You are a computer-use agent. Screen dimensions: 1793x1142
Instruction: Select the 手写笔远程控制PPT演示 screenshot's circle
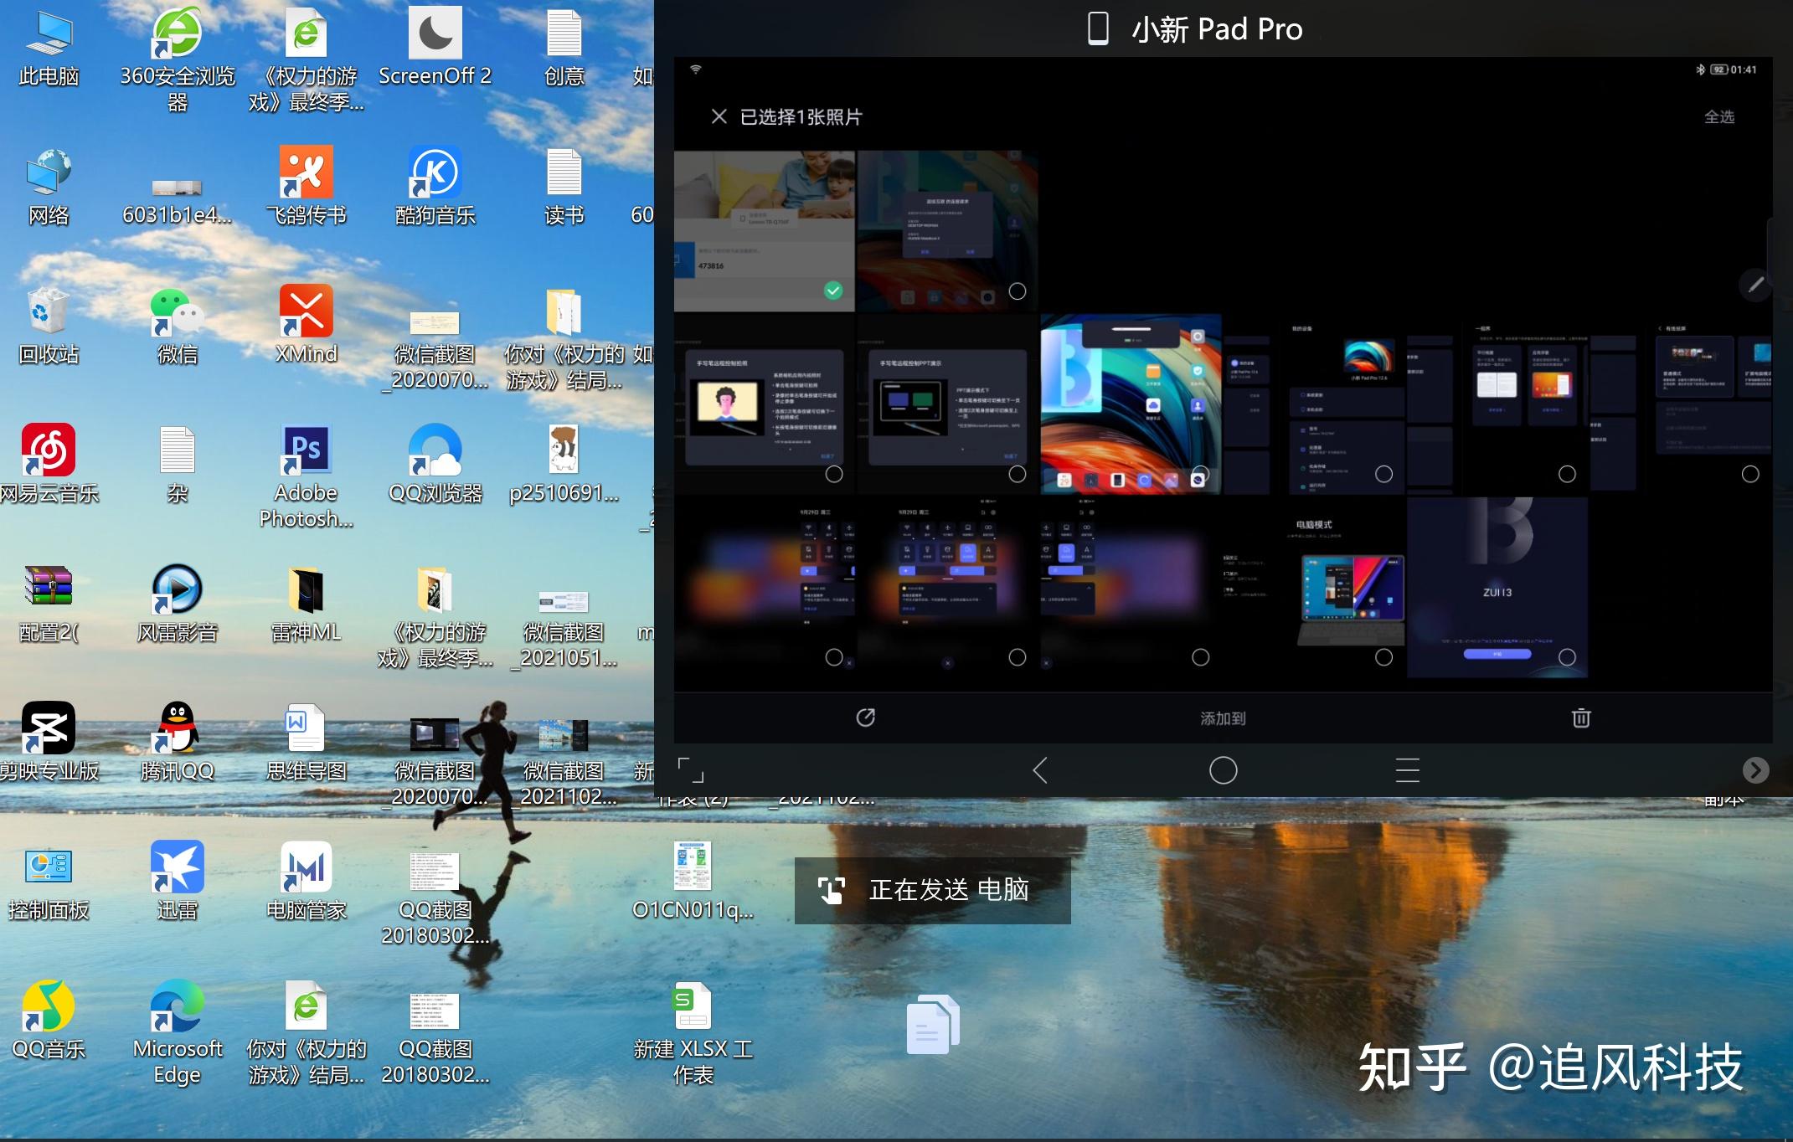pos(1017,474)
